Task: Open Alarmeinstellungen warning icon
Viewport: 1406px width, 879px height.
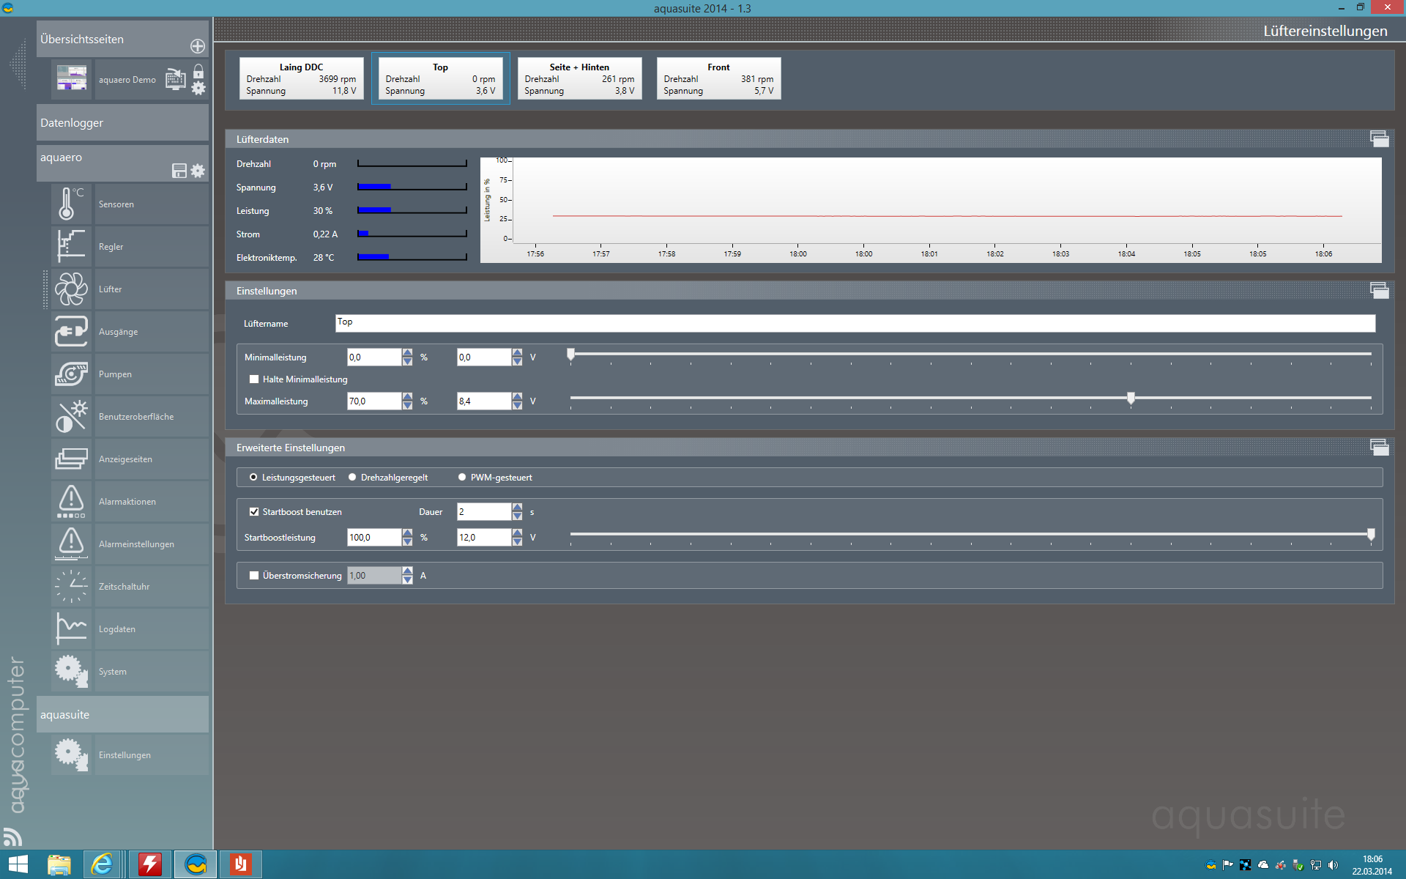Action: [x=71, y=544]
